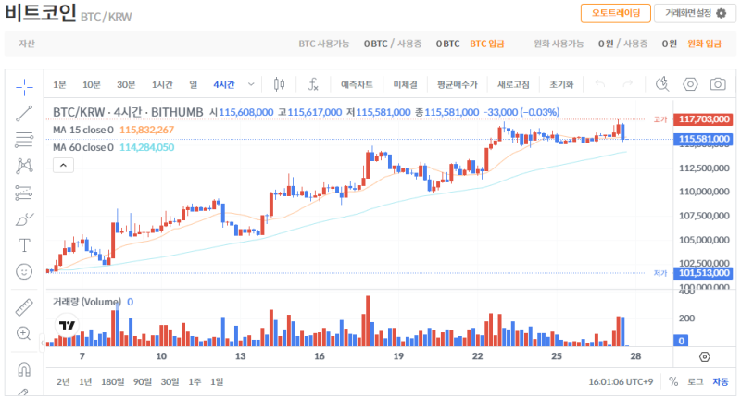Click the low price label 101,513,000

[x=703, y=273]
